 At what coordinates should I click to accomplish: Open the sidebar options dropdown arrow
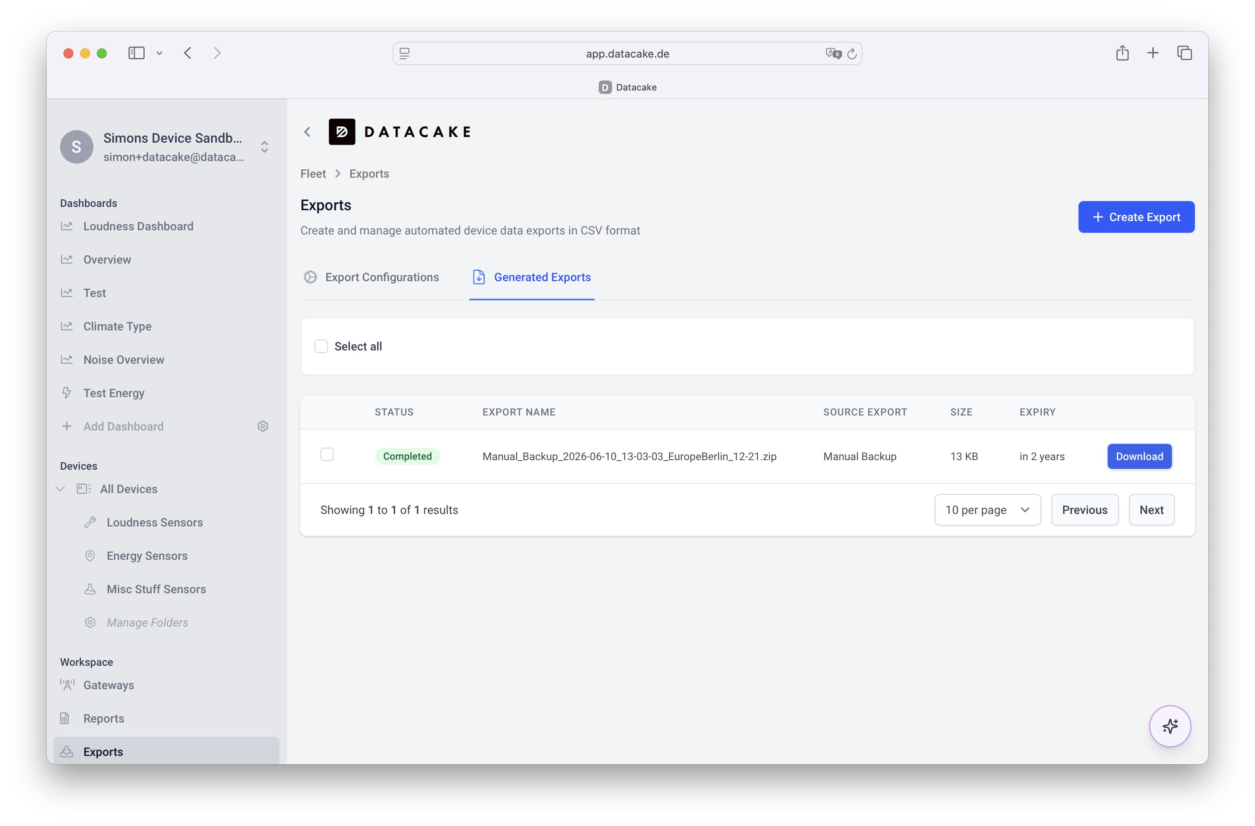click(x=159, y=53)
